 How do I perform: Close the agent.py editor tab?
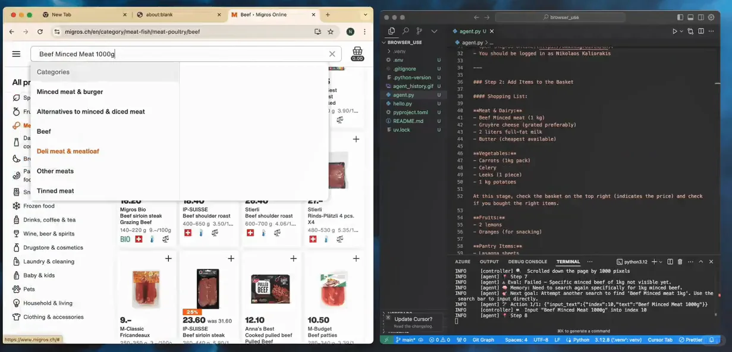pos(492,31)
